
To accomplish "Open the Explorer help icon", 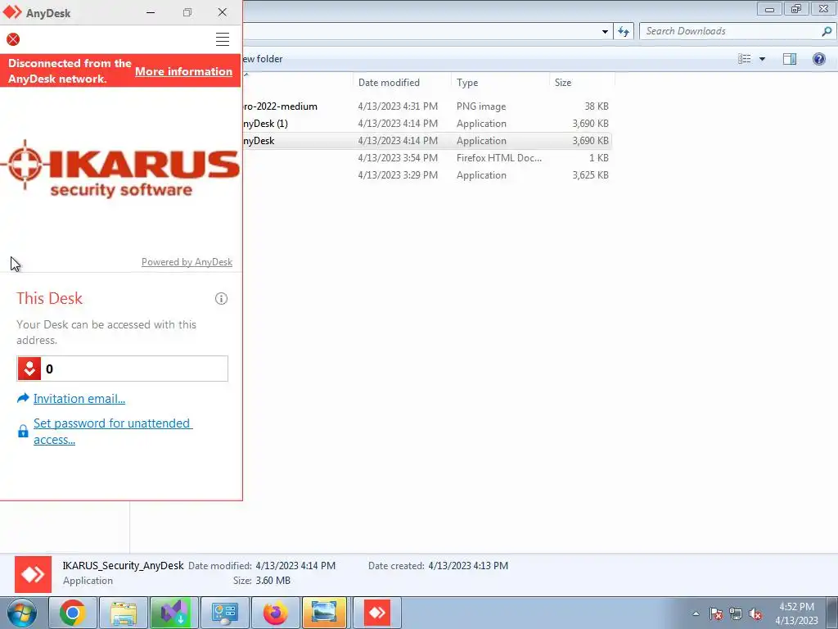I will point(818,59).
